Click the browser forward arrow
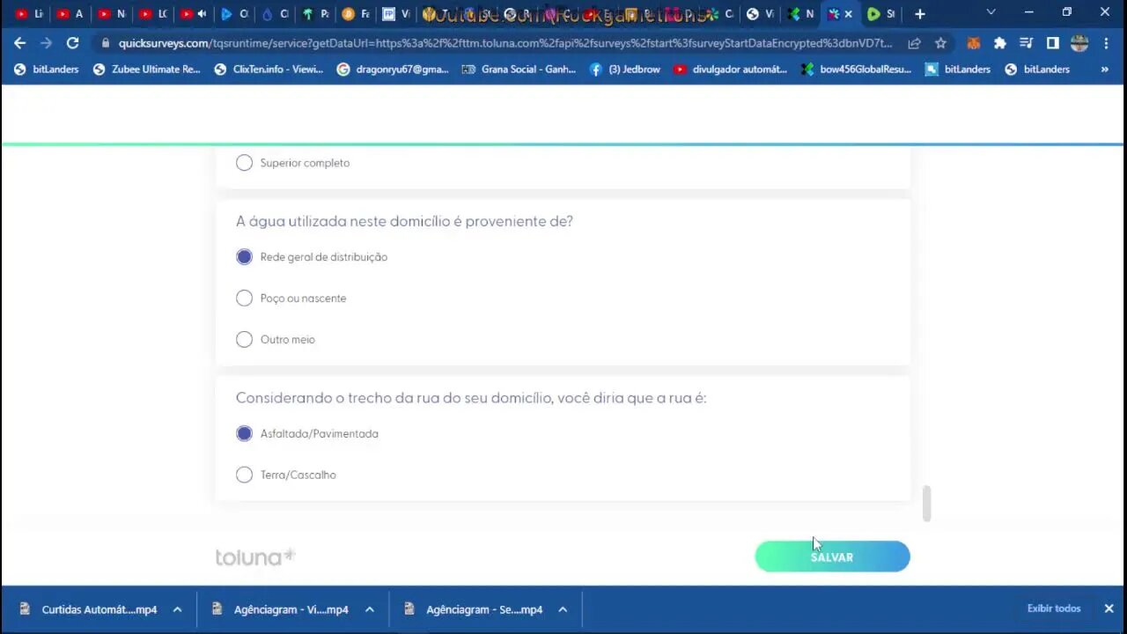Image resolution: width=1127 pixels, height=634 pixels. tap(46, 42)
